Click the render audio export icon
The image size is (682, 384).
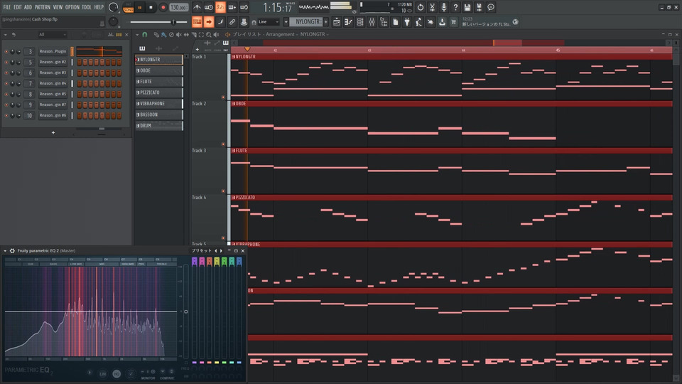coord(479,7)
